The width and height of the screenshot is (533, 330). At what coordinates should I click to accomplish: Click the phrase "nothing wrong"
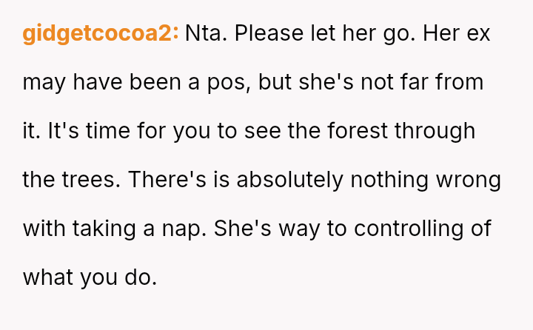pyautogui.click(x=426, y=181)
